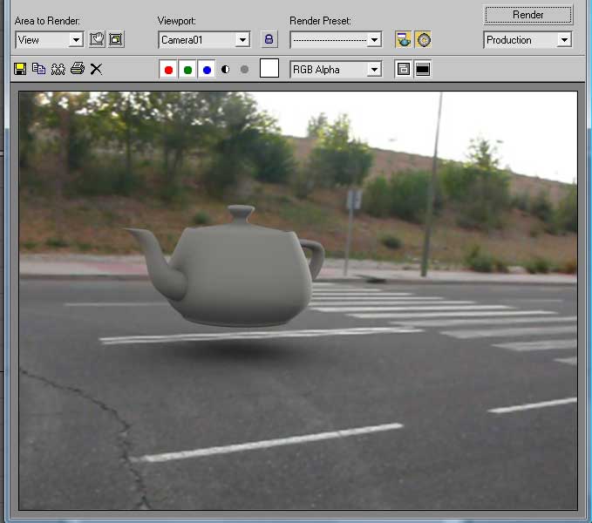Screen dimensions: 592x523
Task: Open the Area to Render dropdown
Action: click(x=50, y=39)
